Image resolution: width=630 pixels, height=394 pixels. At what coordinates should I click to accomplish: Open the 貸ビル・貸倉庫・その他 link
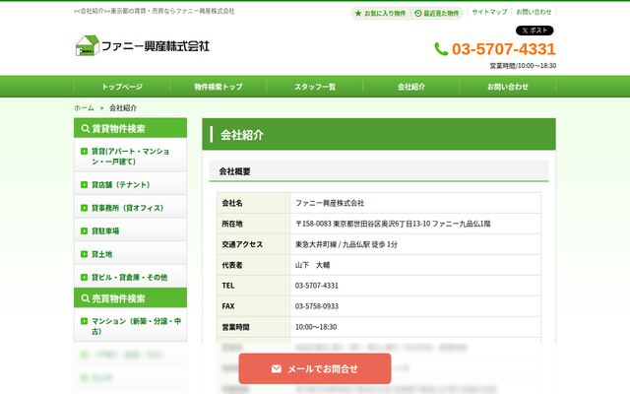pyautogui.click(x=131, y=277)
